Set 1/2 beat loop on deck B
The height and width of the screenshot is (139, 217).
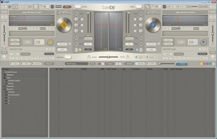click(x=185, y=58)
